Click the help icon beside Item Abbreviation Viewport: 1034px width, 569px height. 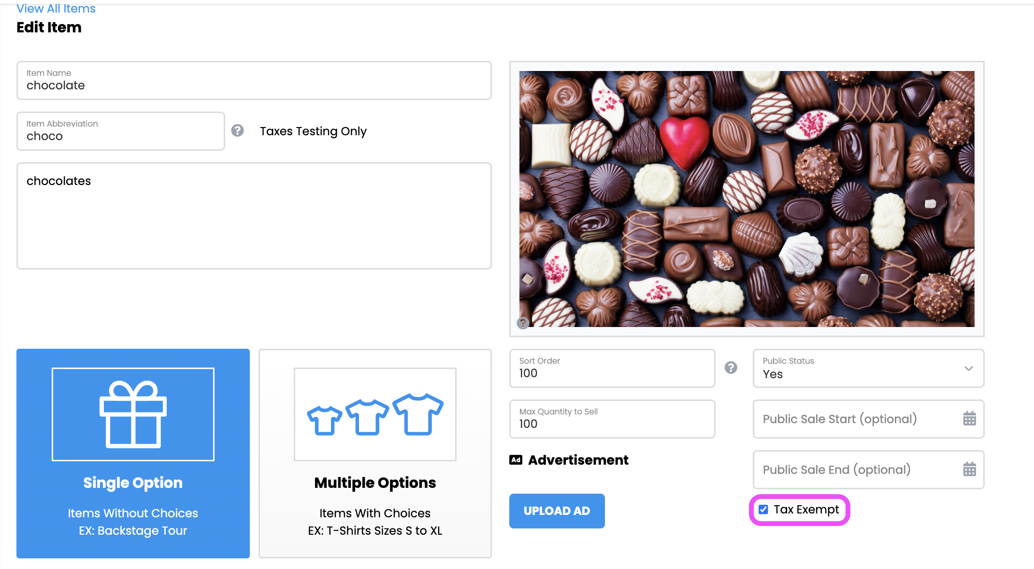tap(237, 130)
